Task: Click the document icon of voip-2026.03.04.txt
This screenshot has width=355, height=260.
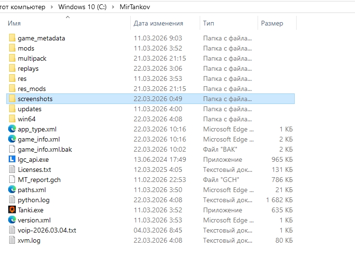Action: [x=12, y=230]
